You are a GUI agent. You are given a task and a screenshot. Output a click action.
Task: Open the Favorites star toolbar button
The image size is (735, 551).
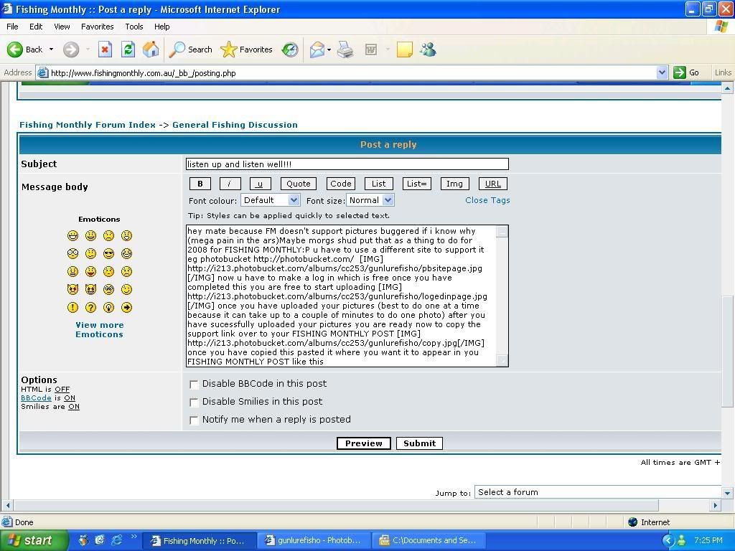click(x=247, y=50)
